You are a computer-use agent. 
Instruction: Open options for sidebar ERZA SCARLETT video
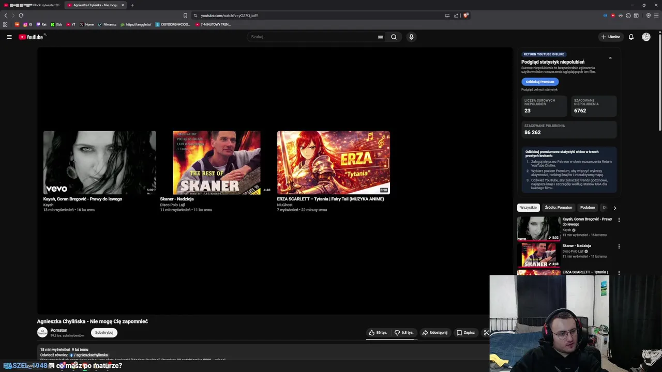coord(619,273)
